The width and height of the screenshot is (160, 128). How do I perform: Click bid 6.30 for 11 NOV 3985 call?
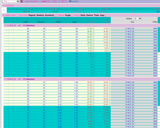(90, 48)
